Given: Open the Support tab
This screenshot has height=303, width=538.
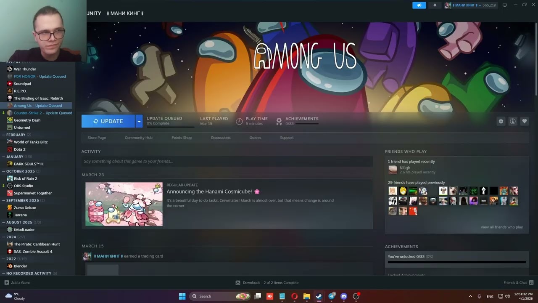Looking at the screenshot, I should point(287,138).
